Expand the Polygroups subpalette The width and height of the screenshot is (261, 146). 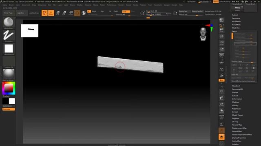tap(236, 109)
